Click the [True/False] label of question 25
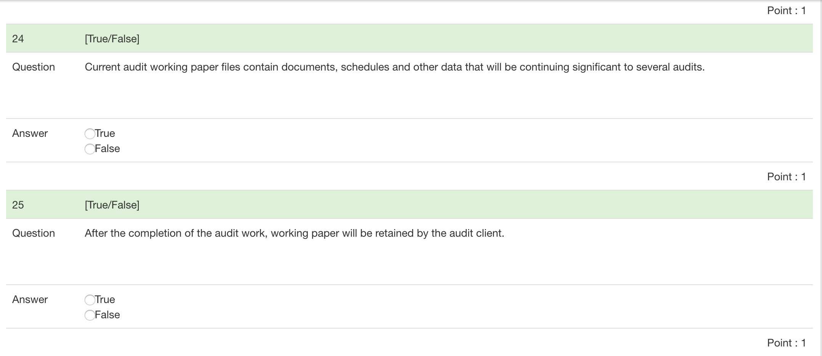Screen dimensions: 822x356 tap(112, 204)
